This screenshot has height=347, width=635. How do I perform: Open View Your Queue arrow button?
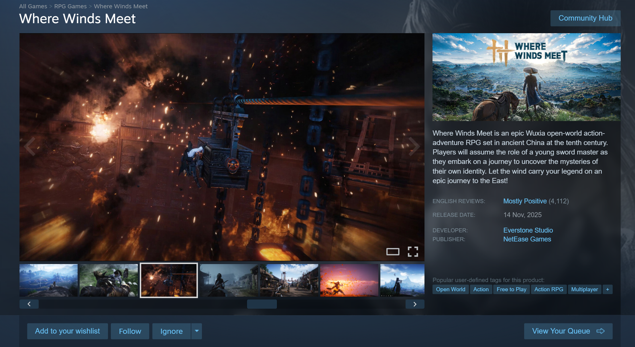coord(568,331)
